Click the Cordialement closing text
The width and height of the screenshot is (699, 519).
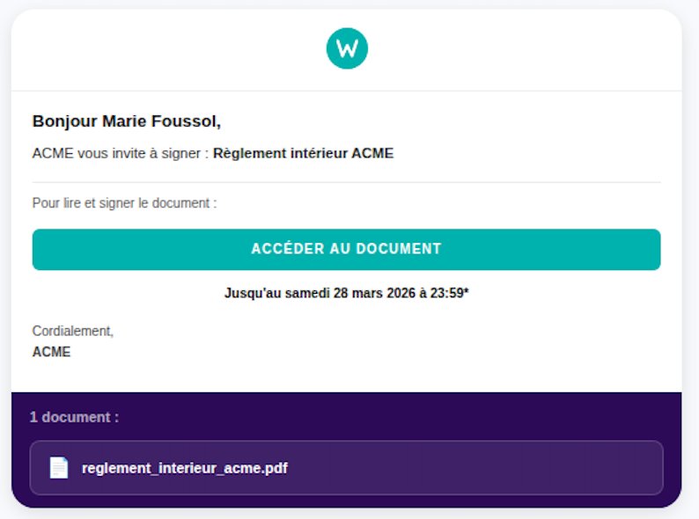[72, 332]
